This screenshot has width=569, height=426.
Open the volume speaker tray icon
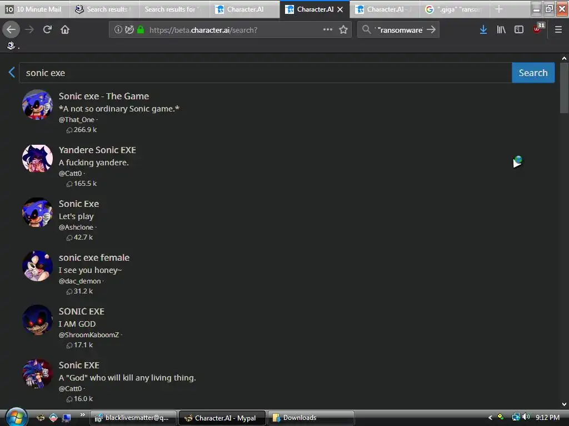pos(526,417)
